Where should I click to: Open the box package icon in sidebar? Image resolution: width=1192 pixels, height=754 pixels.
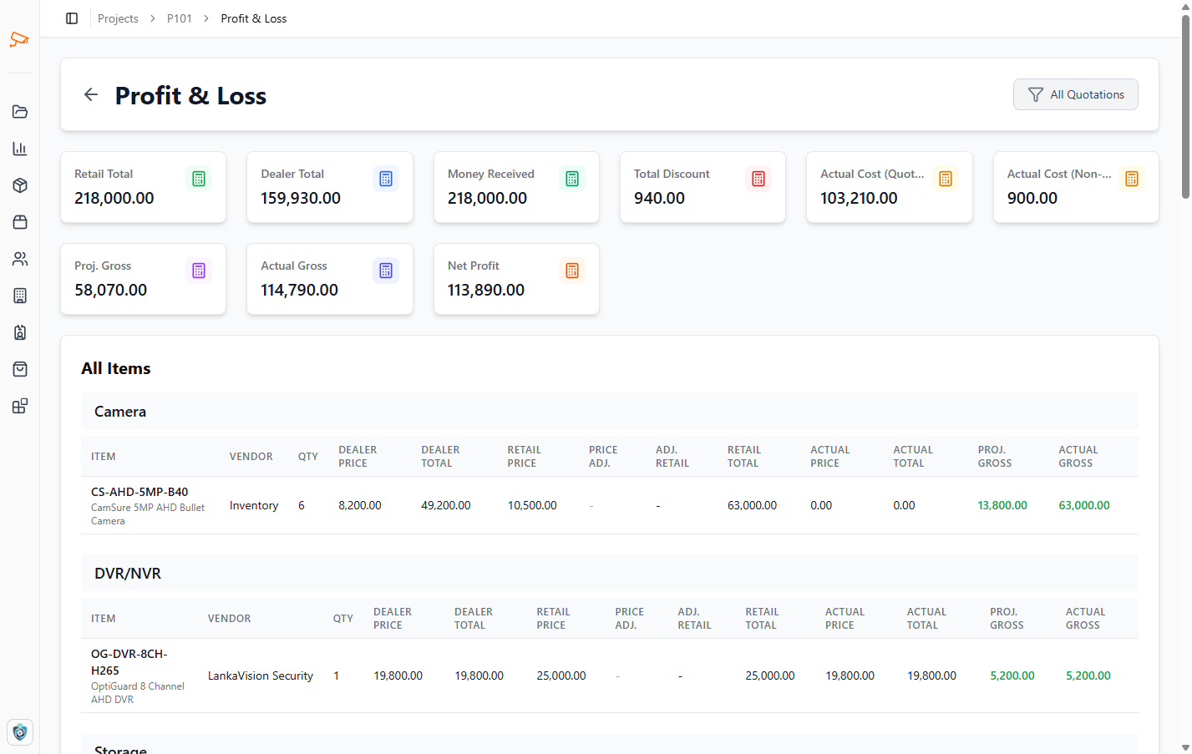pos(20,185)
